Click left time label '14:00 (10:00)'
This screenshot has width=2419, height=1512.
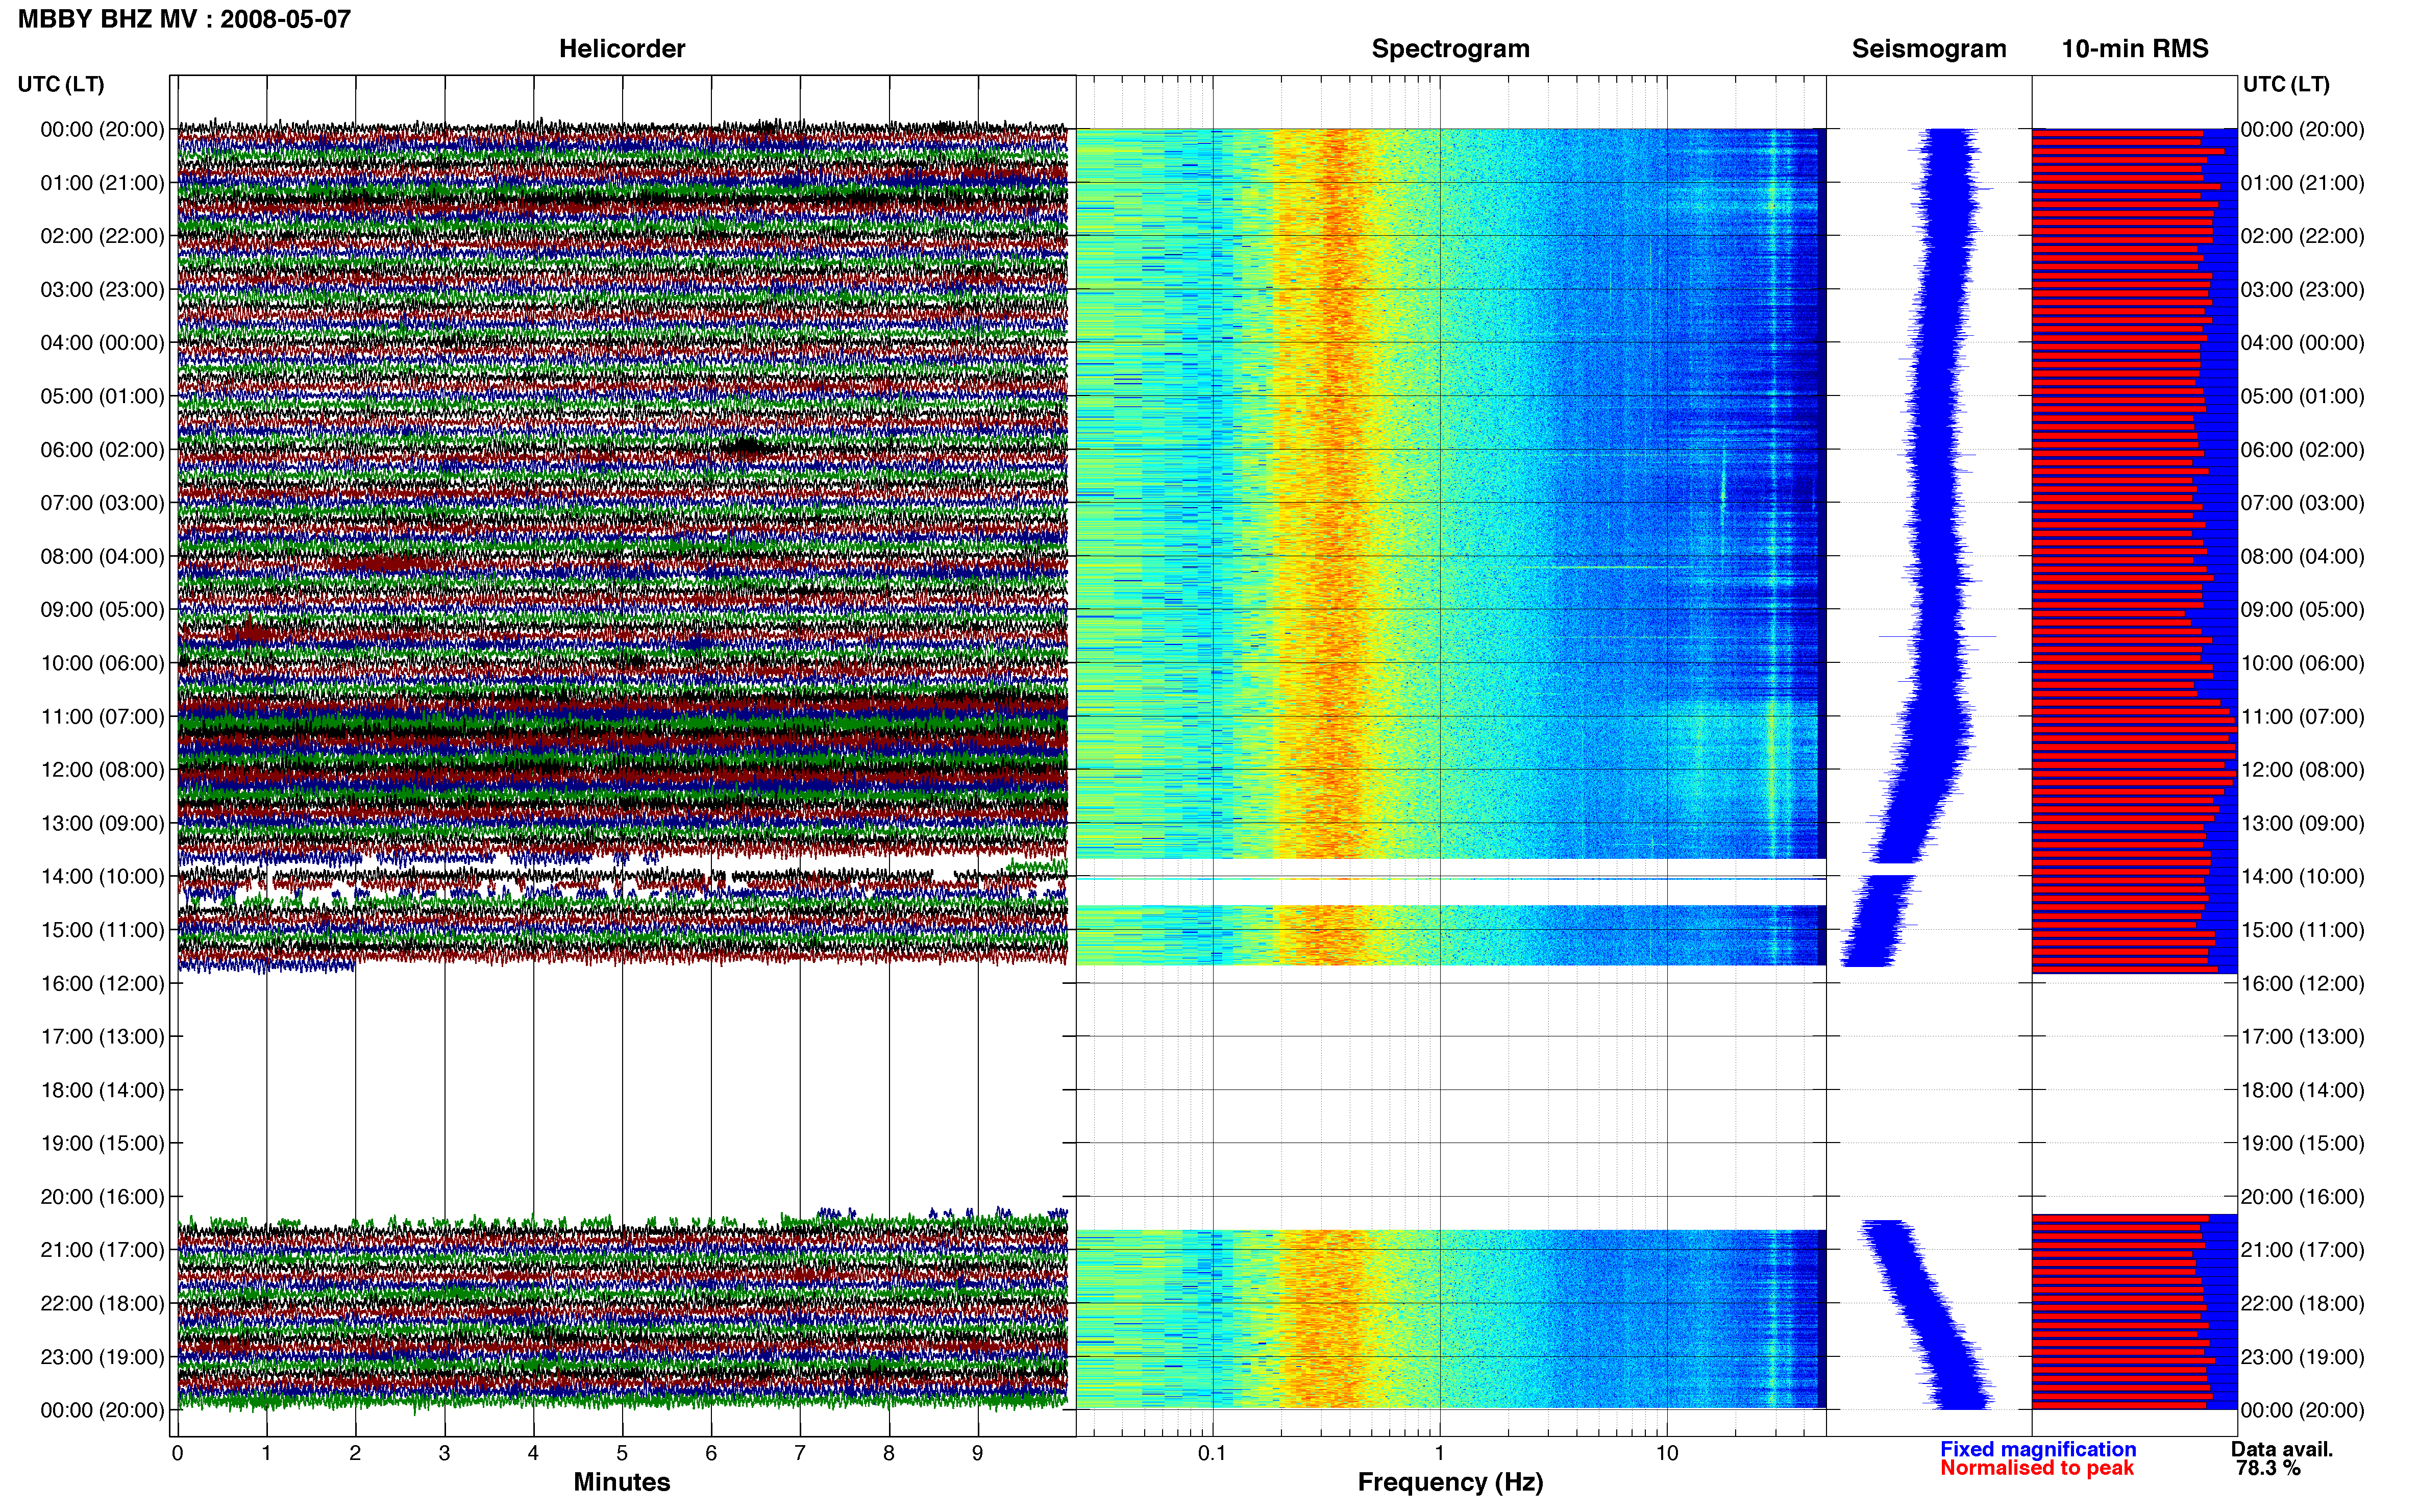coord(102,877)
